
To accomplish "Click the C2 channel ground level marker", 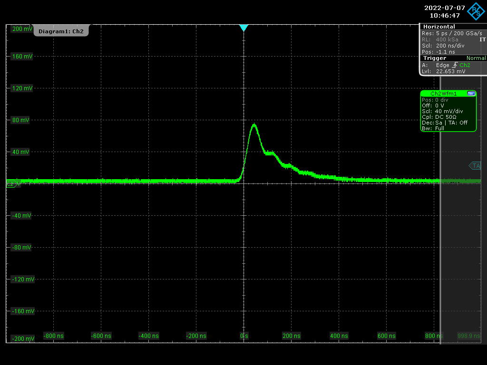I will click(x=11, y=184).
